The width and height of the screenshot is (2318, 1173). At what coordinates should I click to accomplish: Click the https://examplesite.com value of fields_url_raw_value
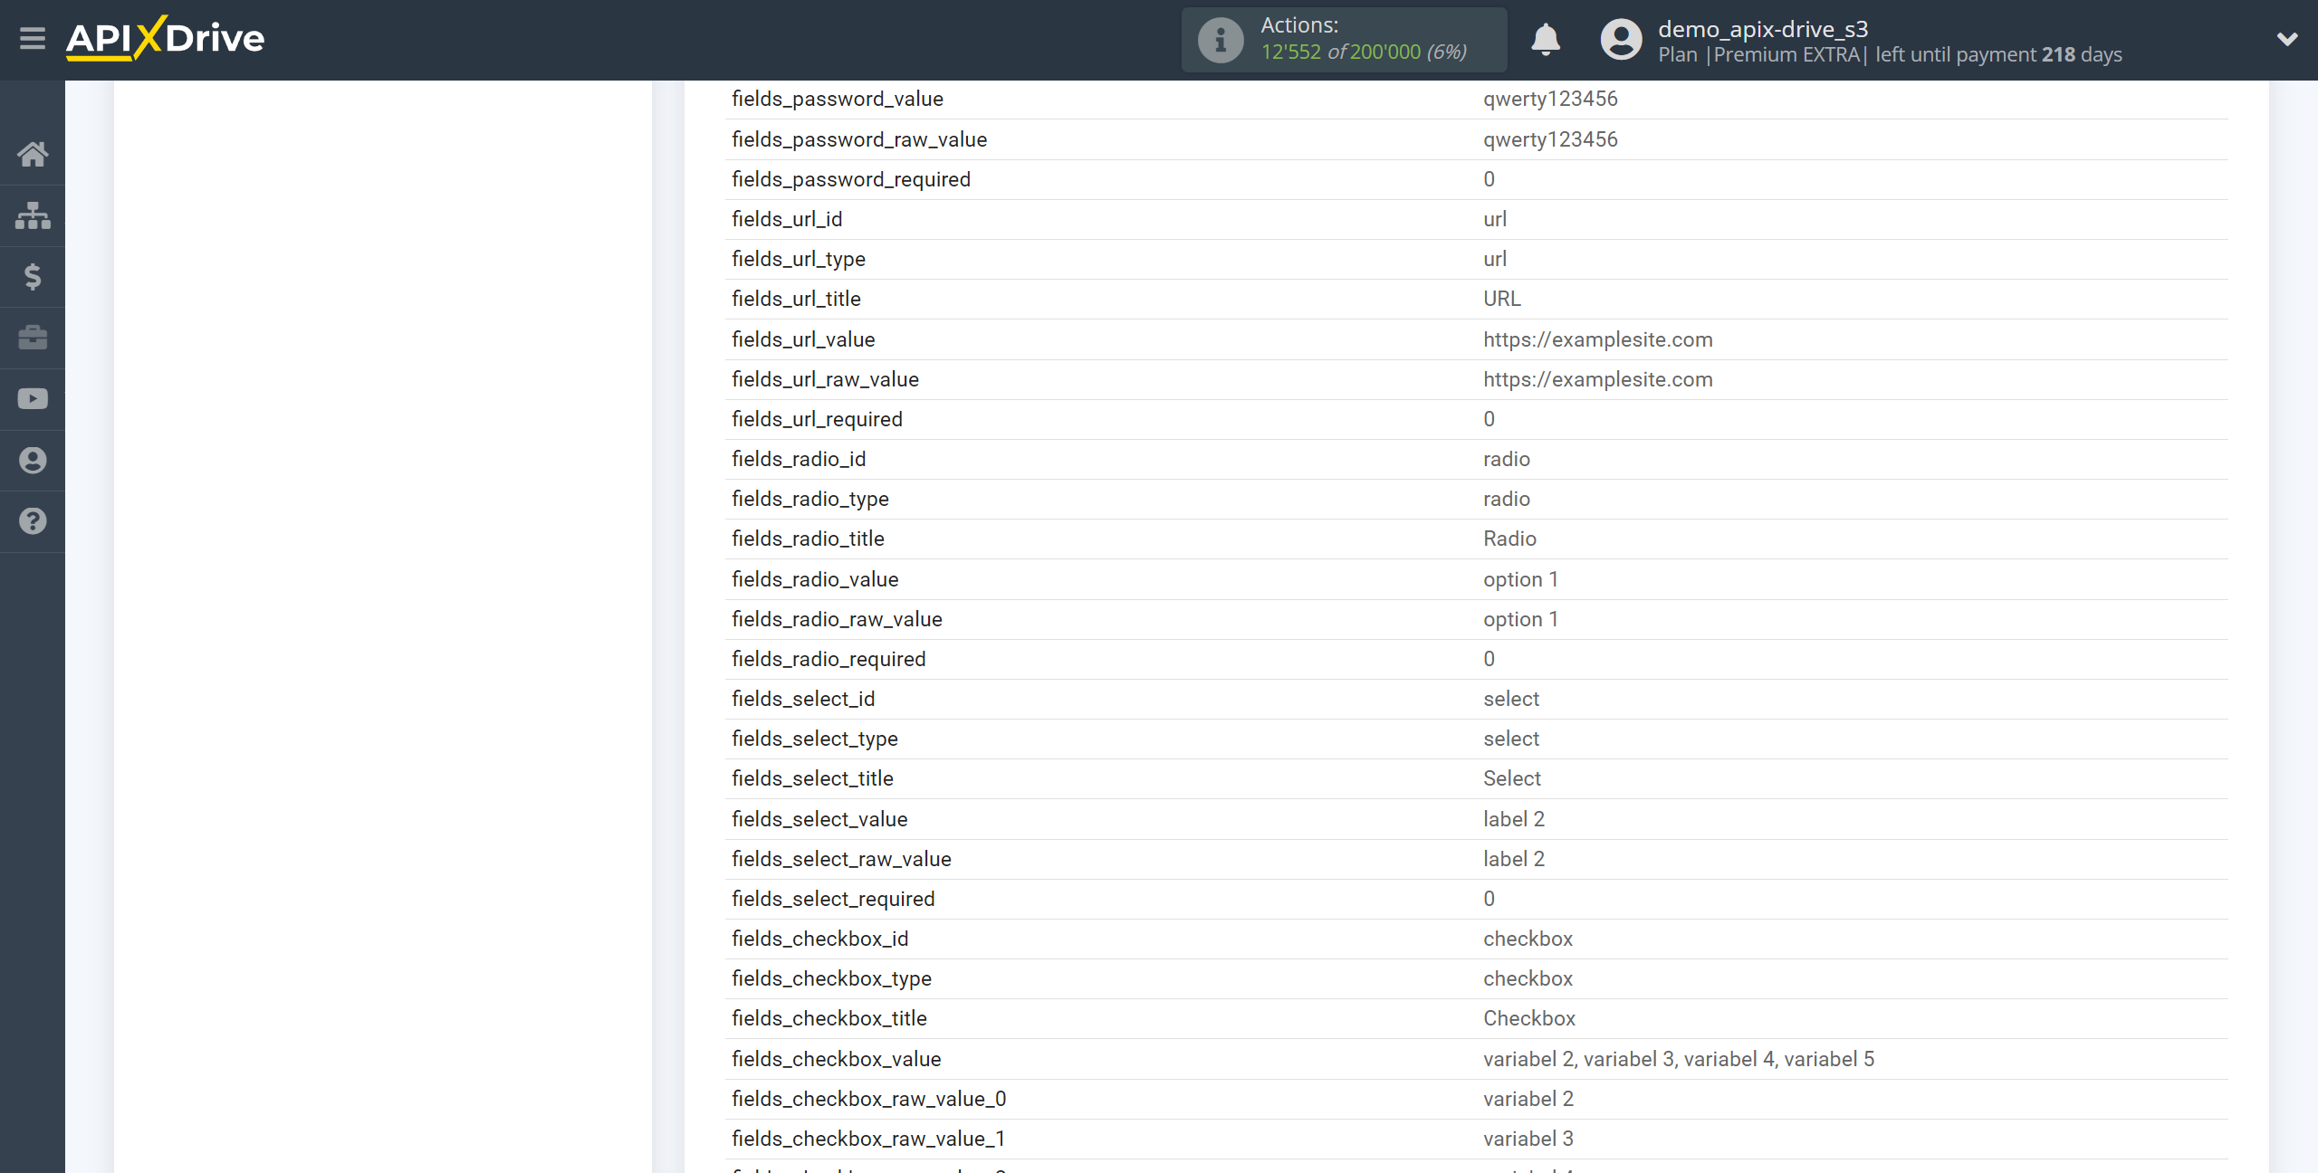tap(1598, 379)
